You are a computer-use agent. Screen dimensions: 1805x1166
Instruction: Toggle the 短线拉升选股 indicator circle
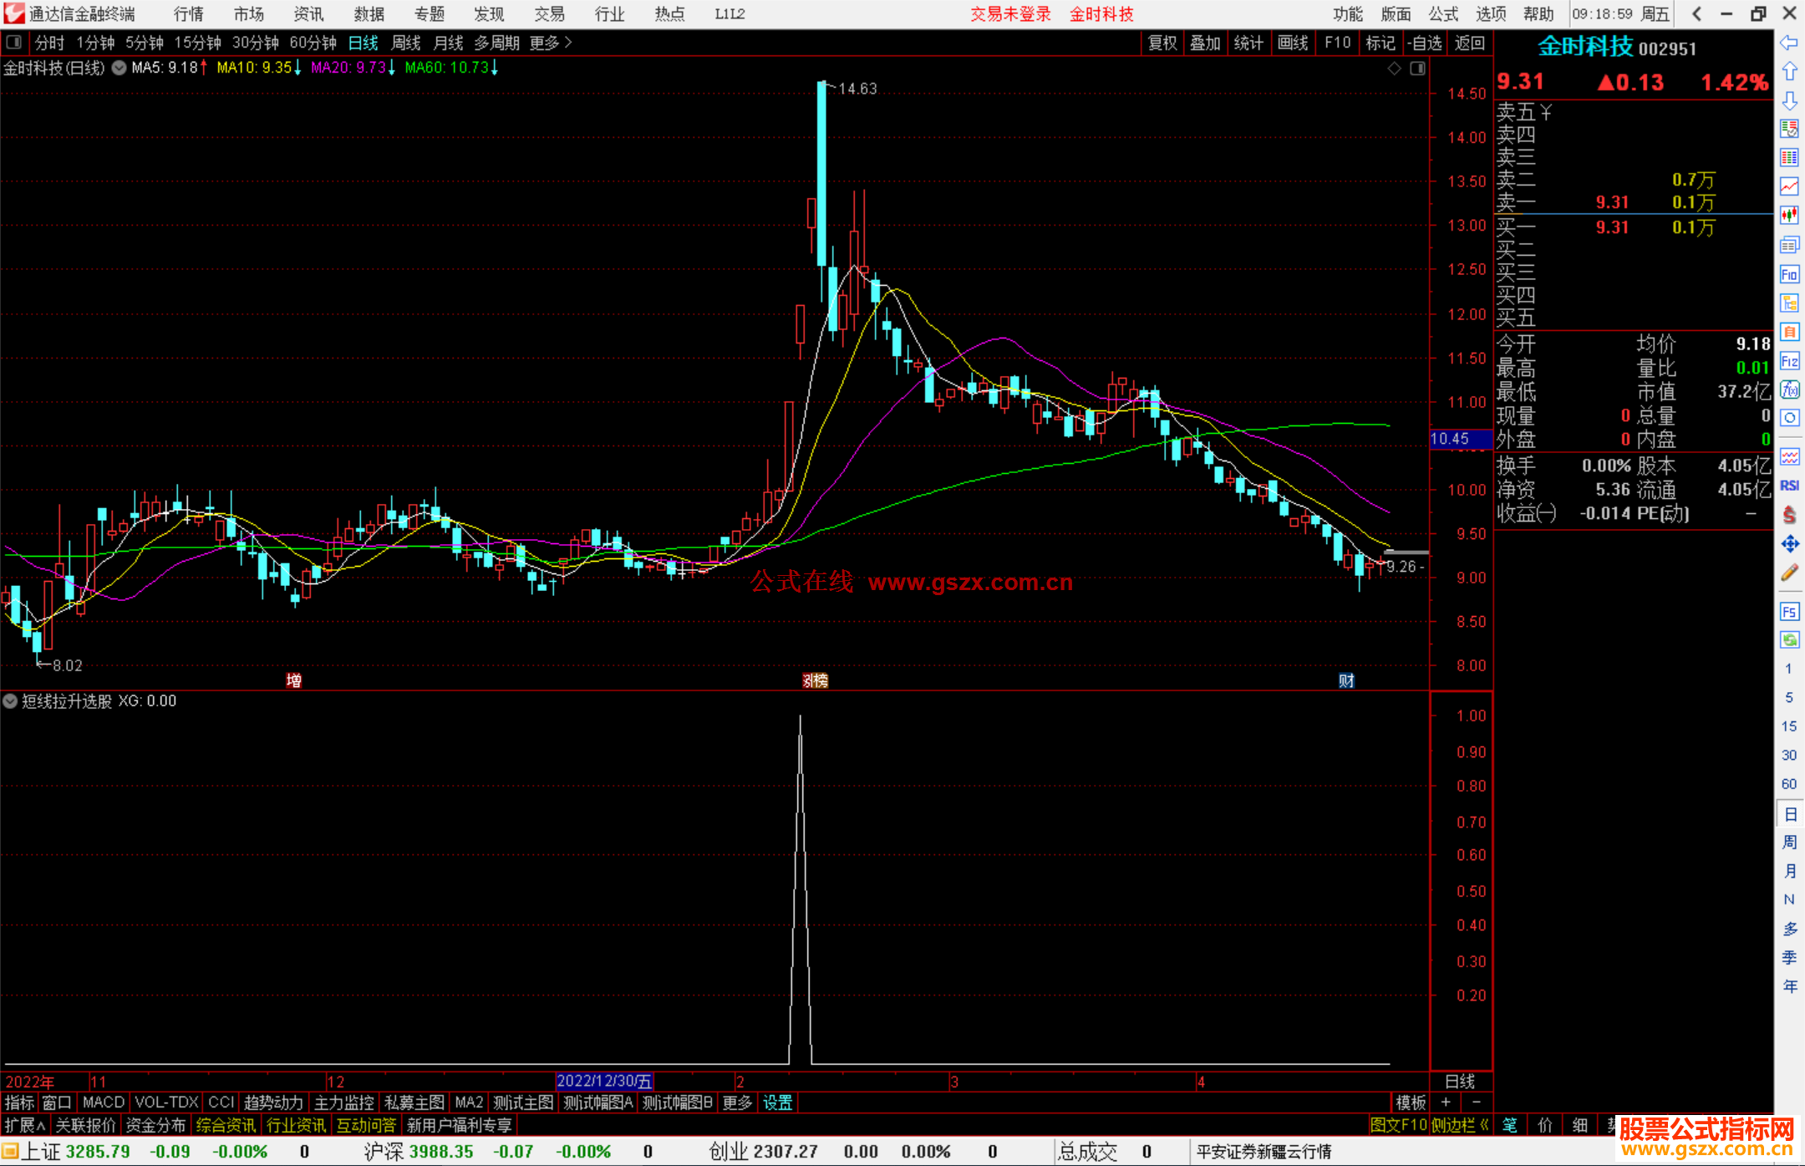tap(10, 701)
